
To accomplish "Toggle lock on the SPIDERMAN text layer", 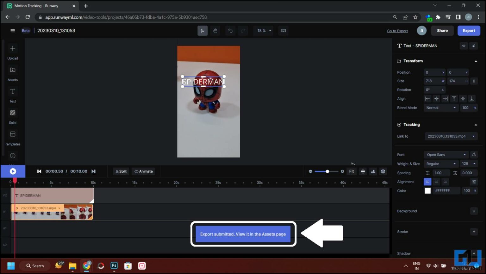I will 474,46.
